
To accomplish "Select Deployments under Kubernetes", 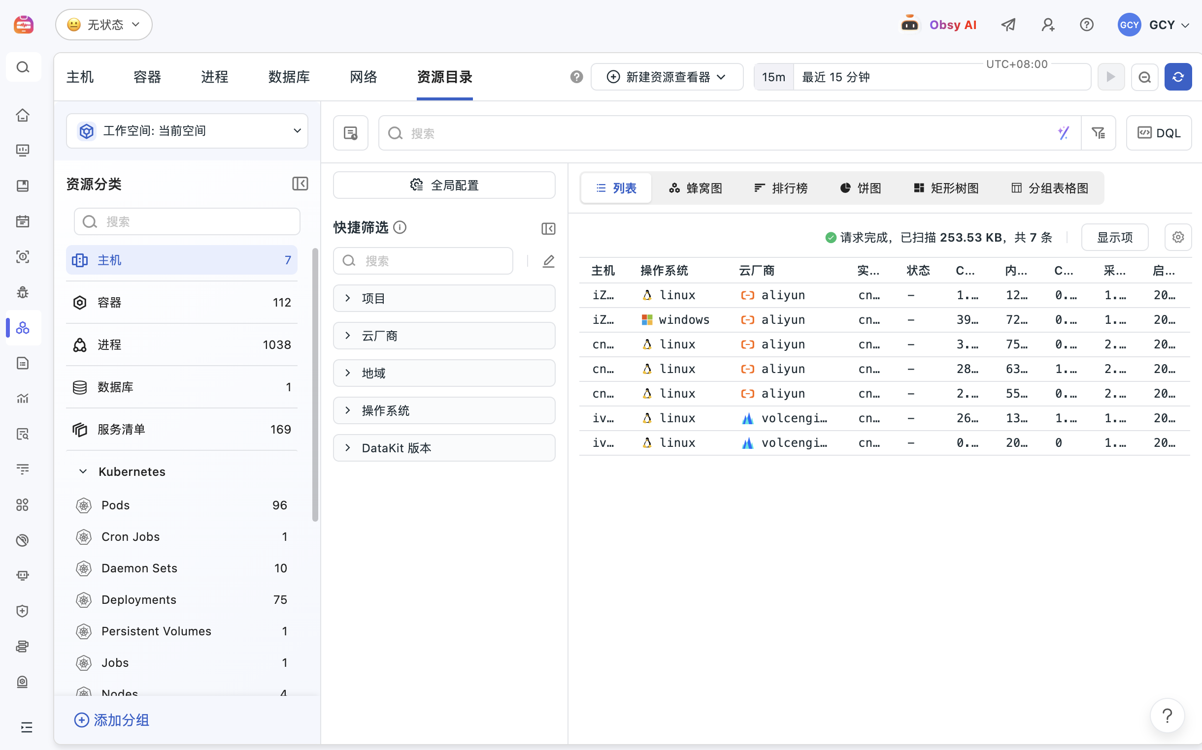I will (182, 599).
